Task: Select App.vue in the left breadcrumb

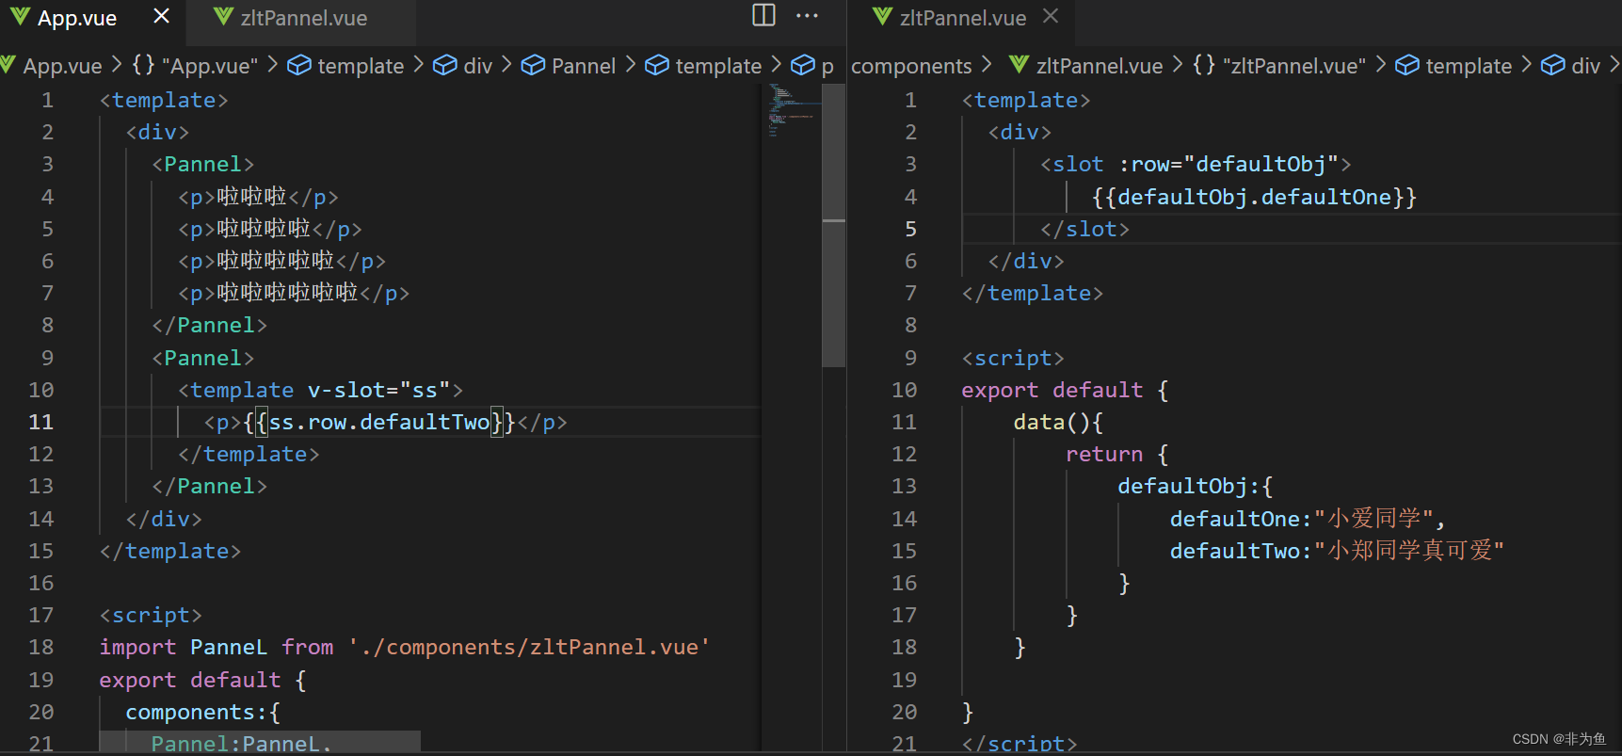Action: 62,66
